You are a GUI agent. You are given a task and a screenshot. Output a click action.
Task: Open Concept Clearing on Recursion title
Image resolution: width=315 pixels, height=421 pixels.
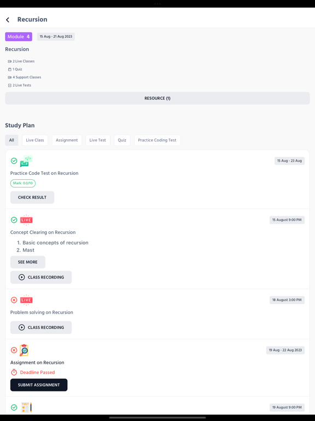point(43,232)
